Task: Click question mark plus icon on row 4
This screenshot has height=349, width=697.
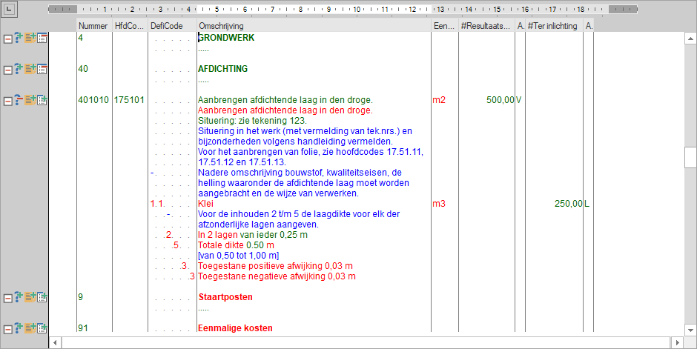Action: (19, 38)
